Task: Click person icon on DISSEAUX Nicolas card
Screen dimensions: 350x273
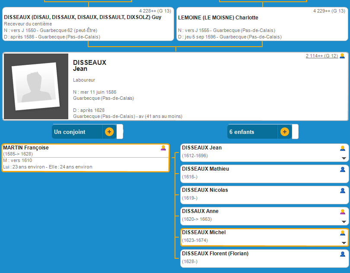Action: click(343, 190)
